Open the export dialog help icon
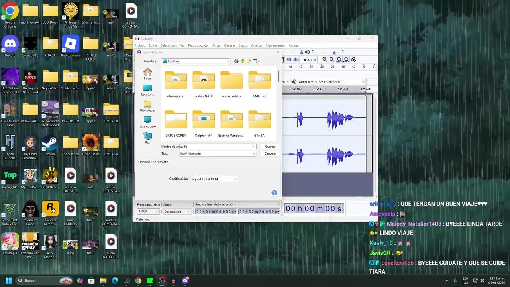The width and height of the screenshot is (510, 287). tap(274, 193)
